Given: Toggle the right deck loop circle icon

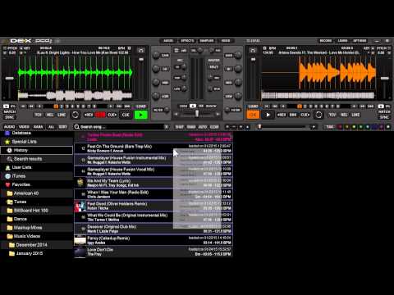Looking at the screenshot, I should tap(318, 115).
